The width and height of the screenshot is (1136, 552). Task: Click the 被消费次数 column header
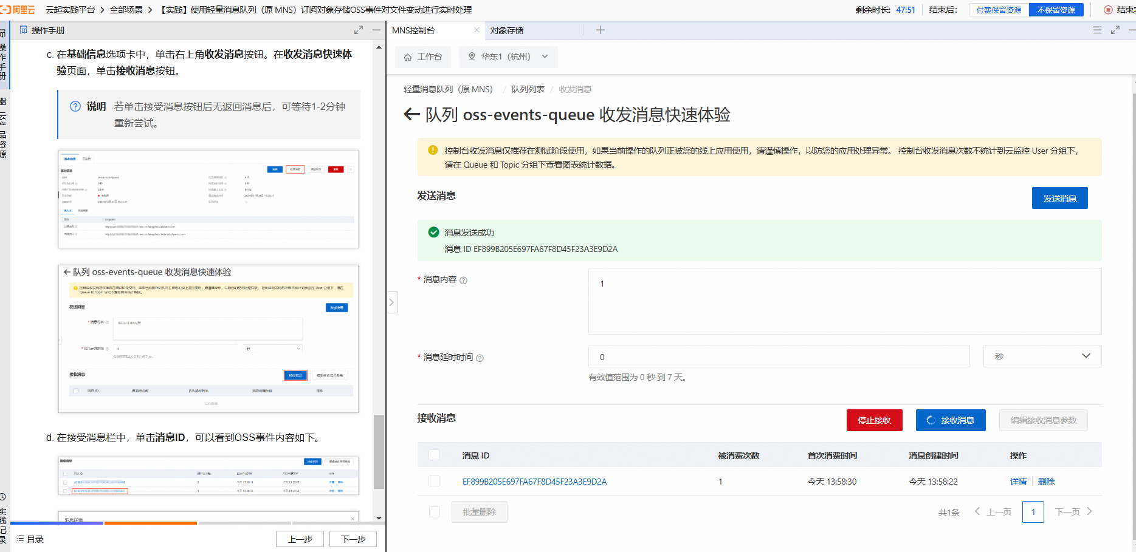point(739,455)
